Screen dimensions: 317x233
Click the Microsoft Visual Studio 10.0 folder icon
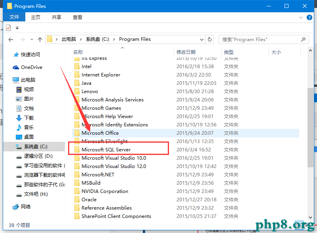click(77, 158)
